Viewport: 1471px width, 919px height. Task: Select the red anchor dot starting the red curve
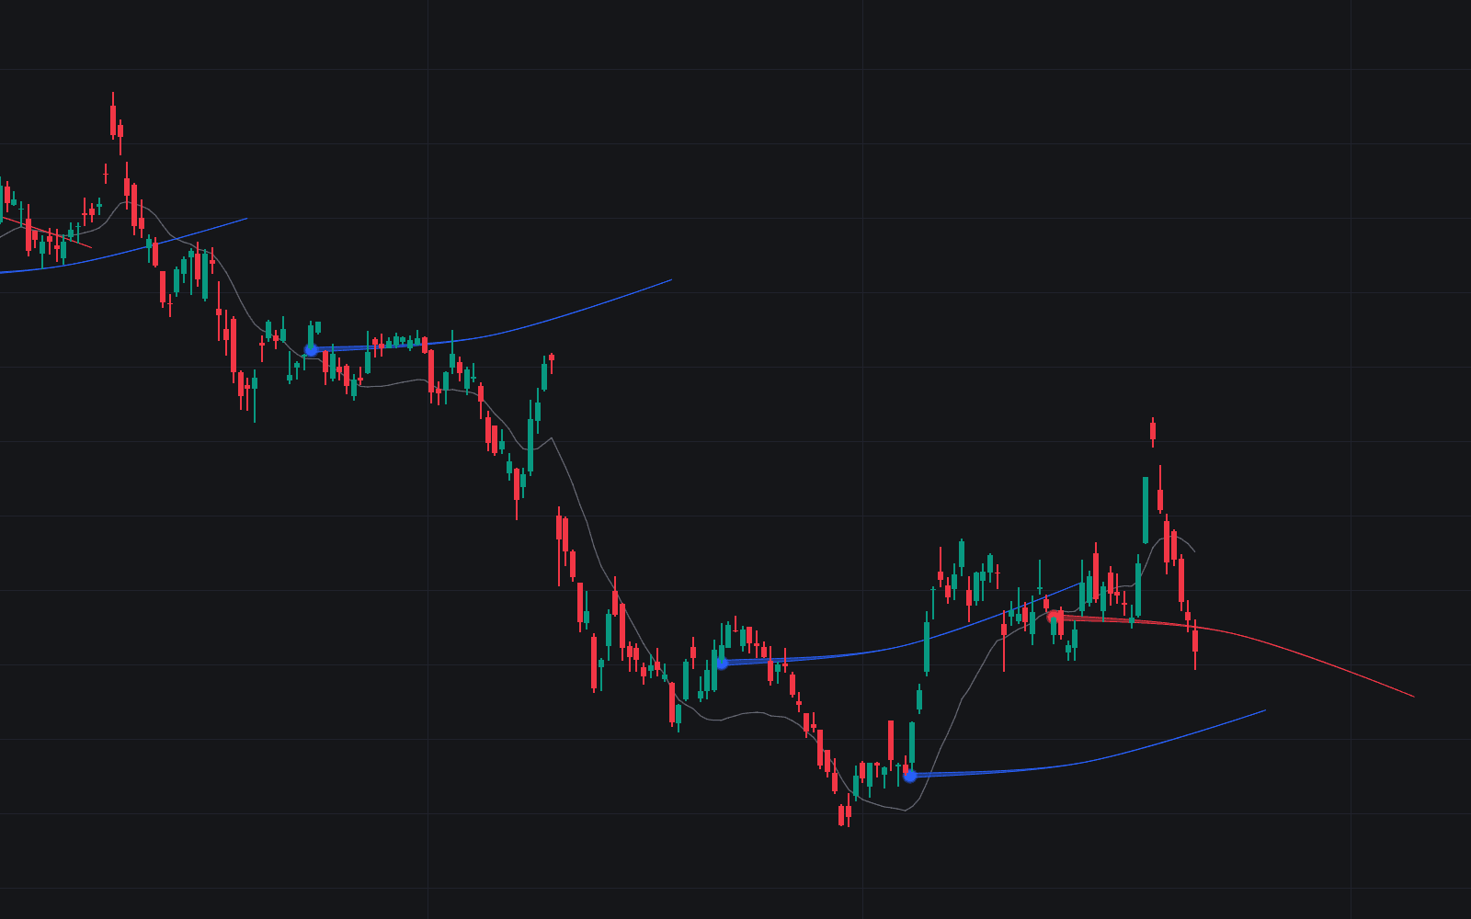[1053, 616]
